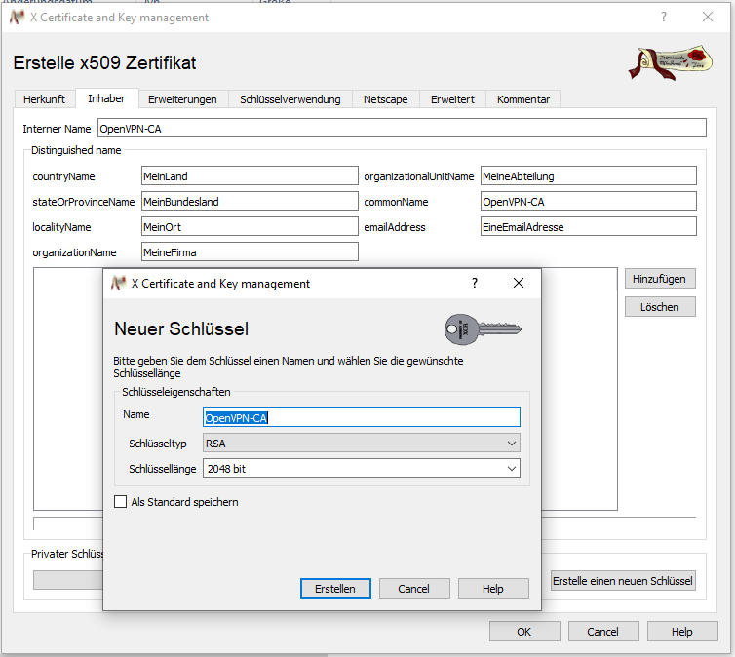Click the key icon in Neuer Schlüssel dialog
This screenshot has height=657, width=735.
(482, 329)
